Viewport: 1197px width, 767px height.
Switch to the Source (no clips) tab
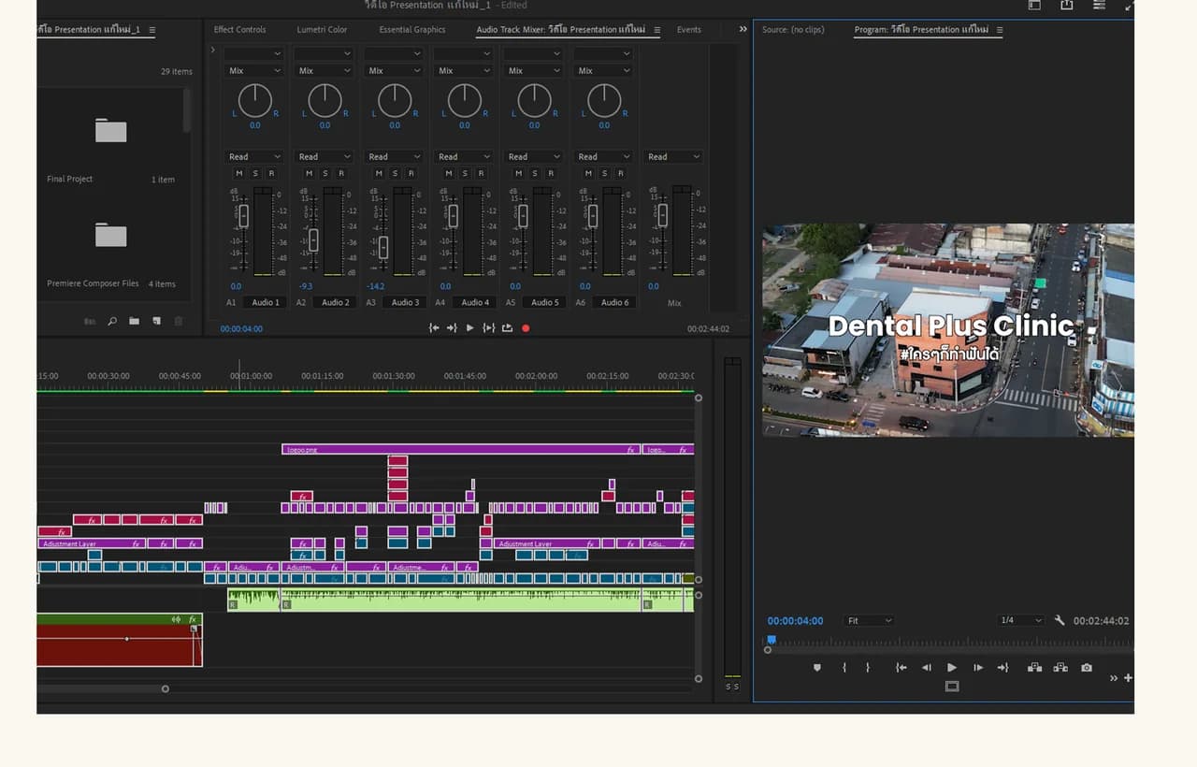click(x=793, y=30)
